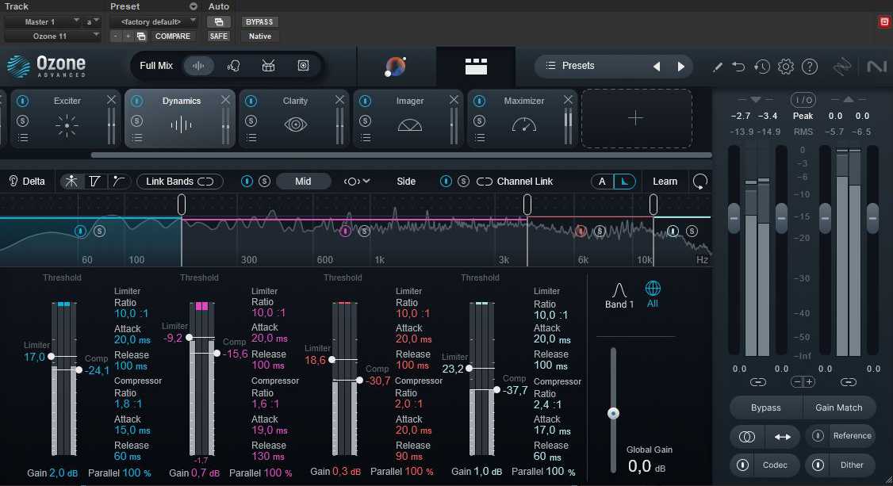Click the Global Gain slider handle
This screenshot has height=486, width=893.
[613, 413]
